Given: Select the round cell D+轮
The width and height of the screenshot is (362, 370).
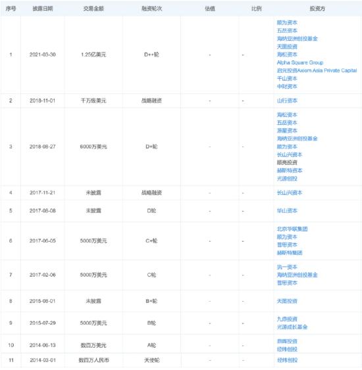Looking at the screenshot, I should [x=151, y=147].
